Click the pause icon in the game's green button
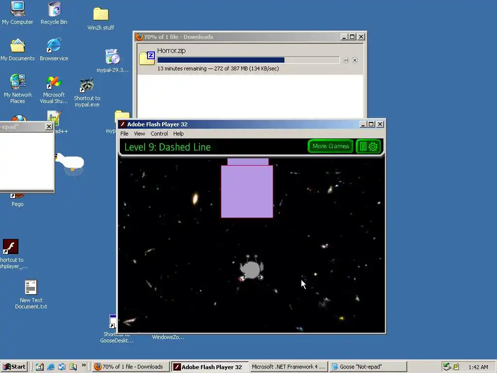Viewport: 497px width, 373px height. (363, 147)
